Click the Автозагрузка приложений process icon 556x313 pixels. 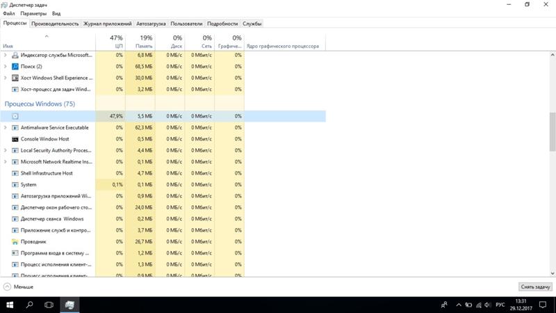(15, 196)
